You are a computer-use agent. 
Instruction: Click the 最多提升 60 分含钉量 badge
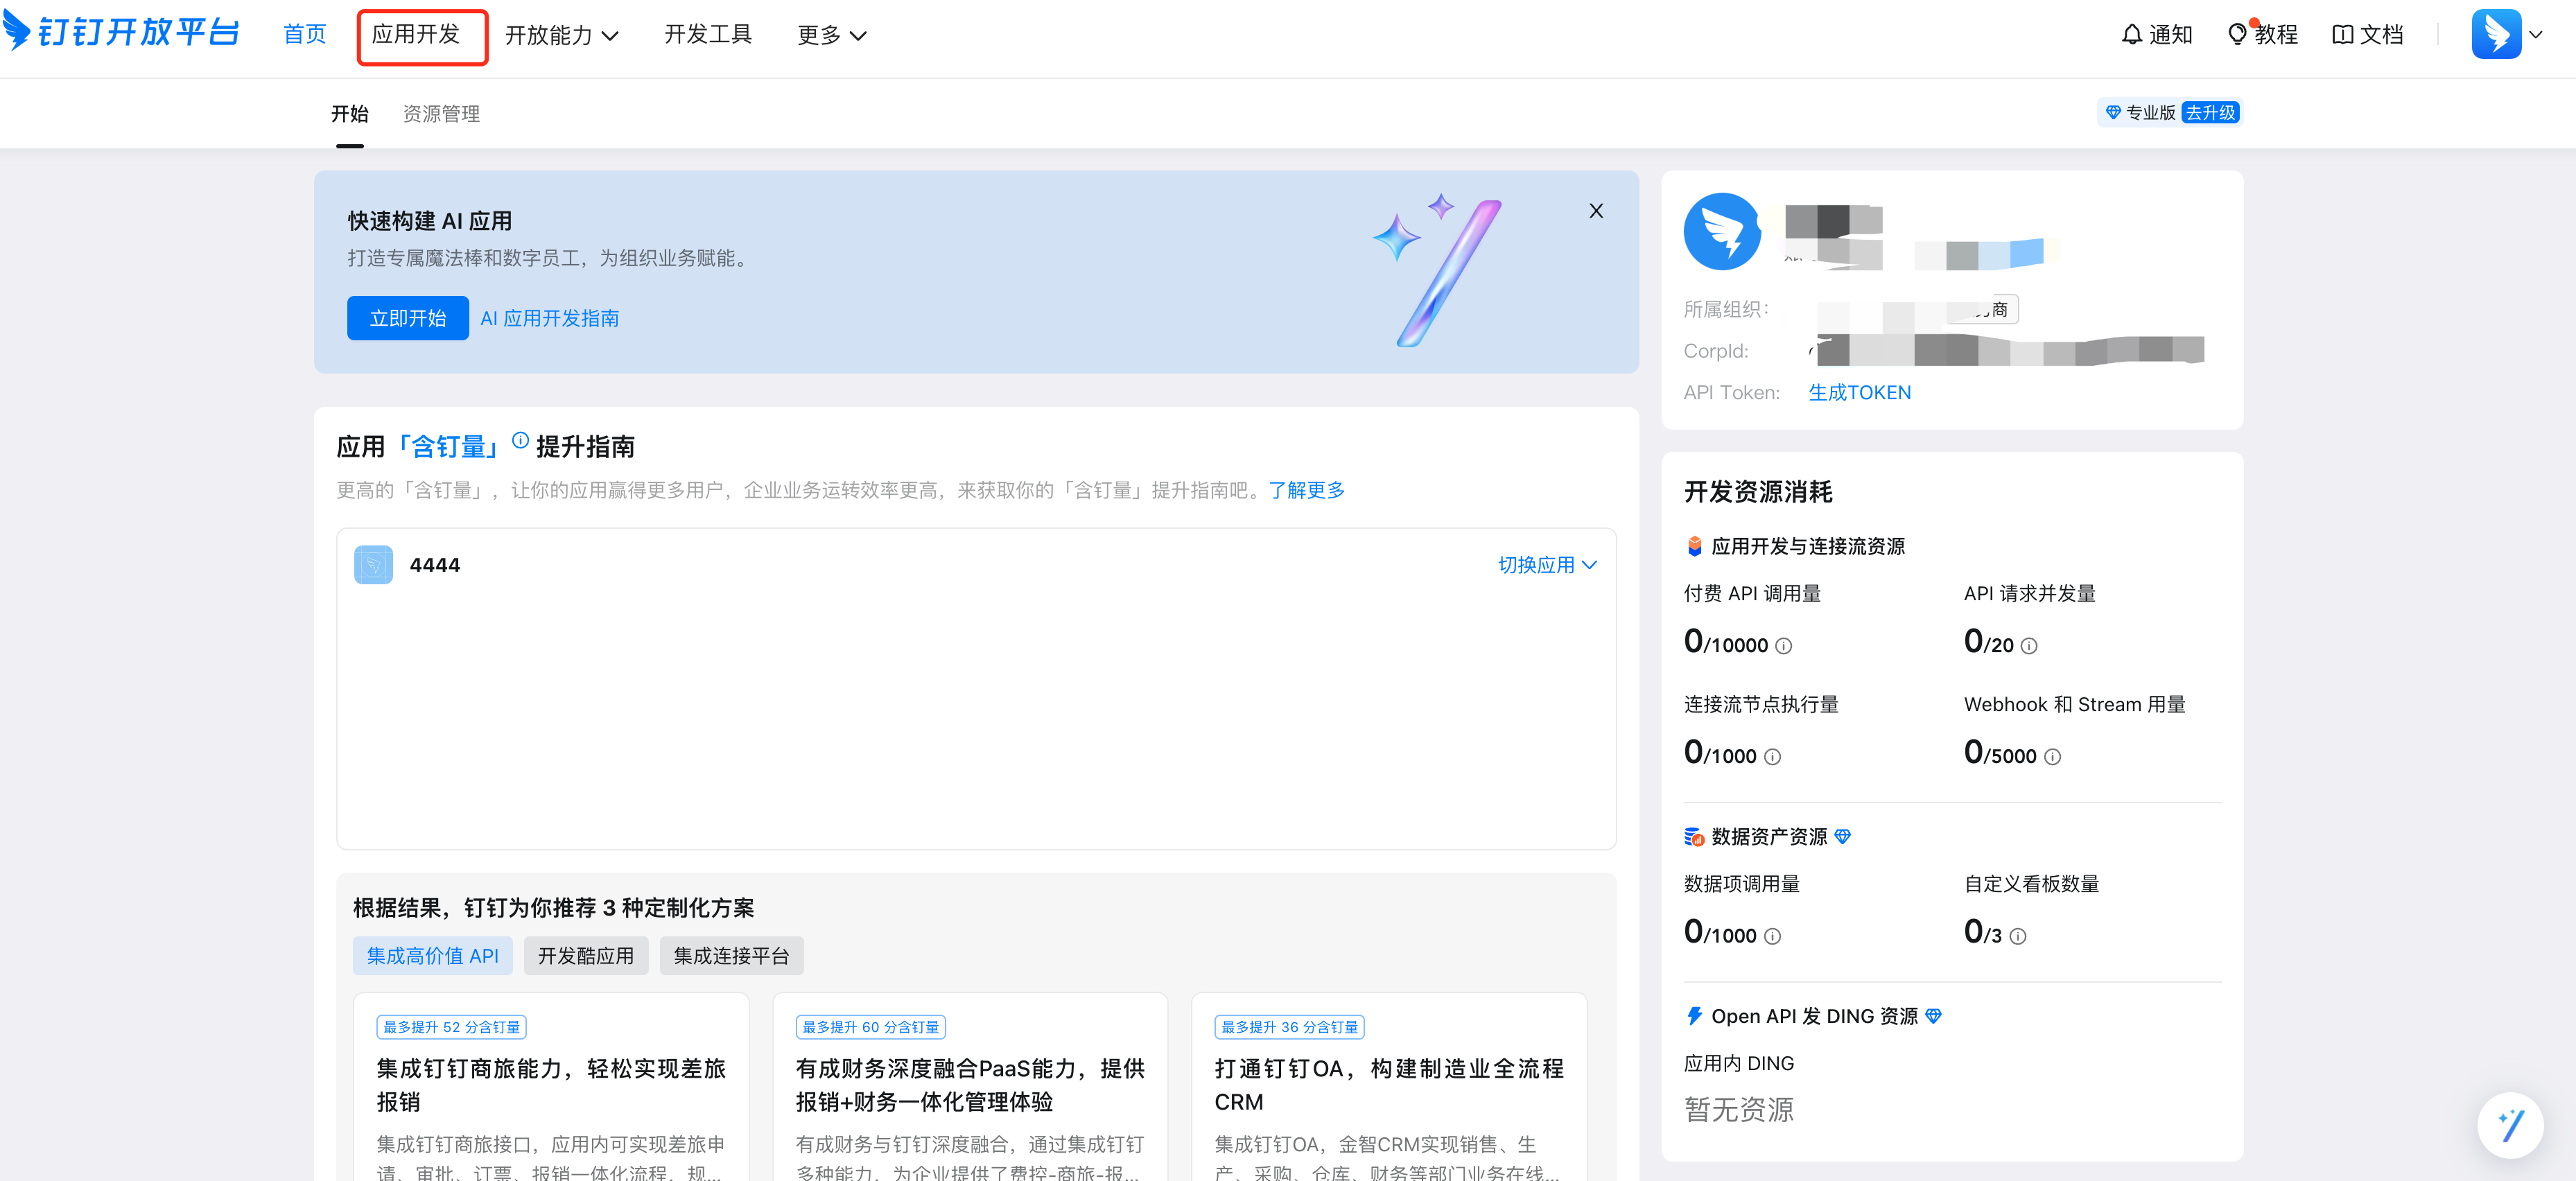pyautogui.click(x=870, y=1027)
